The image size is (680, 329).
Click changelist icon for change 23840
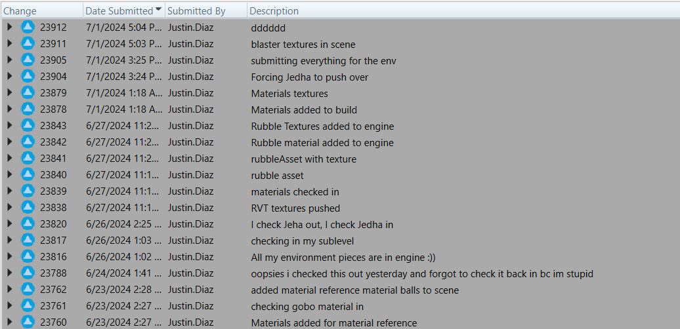[28, 175]
